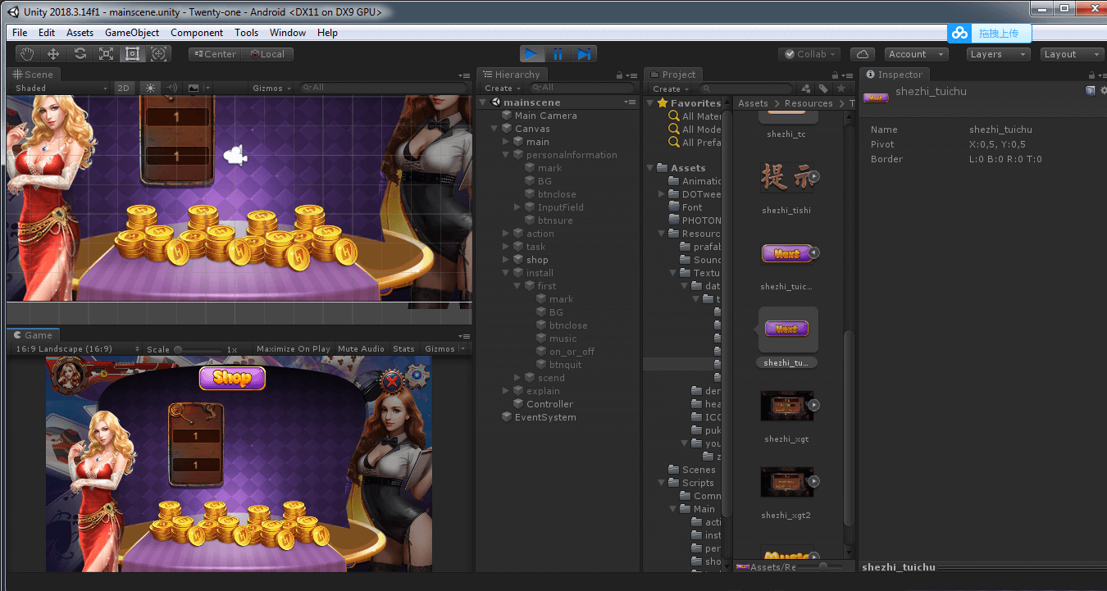Image resolution: width=1107 pixels, height=591 pixels.
Task: Open the Account dropdown
Action: click(x=916, y=54)
